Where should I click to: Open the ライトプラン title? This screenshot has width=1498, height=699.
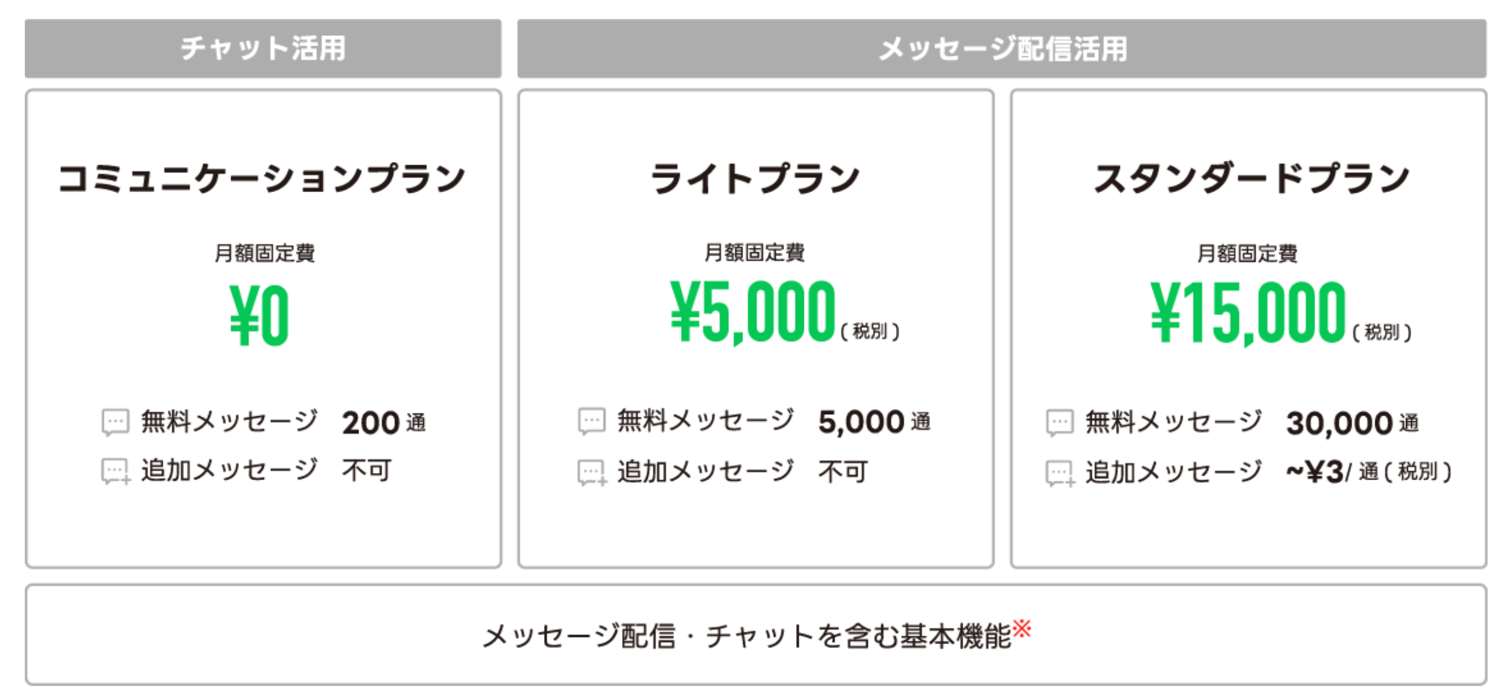tap(756, 178)
